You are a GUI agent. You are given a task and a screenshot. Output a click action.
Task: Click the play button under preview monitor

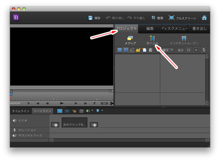click(62, 103)
